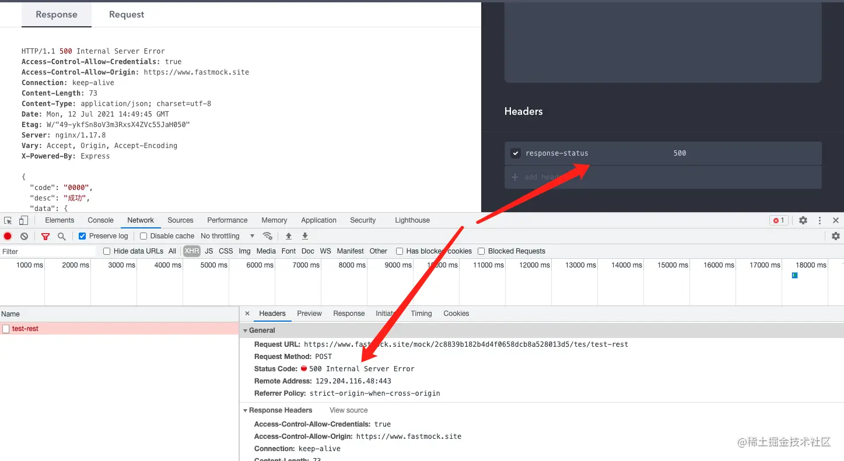
Task: Open network panel settings gear
Action: [836, 236]
